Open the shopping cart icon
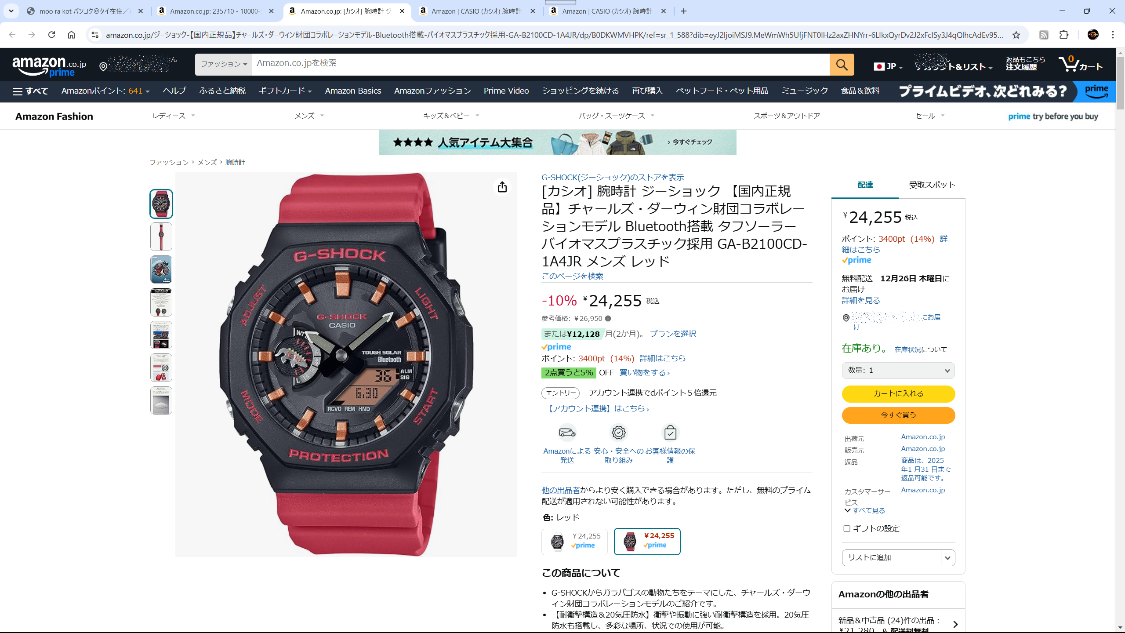Image resolution: width=1125 pixels, height=633 pixels. point(1080,64)
